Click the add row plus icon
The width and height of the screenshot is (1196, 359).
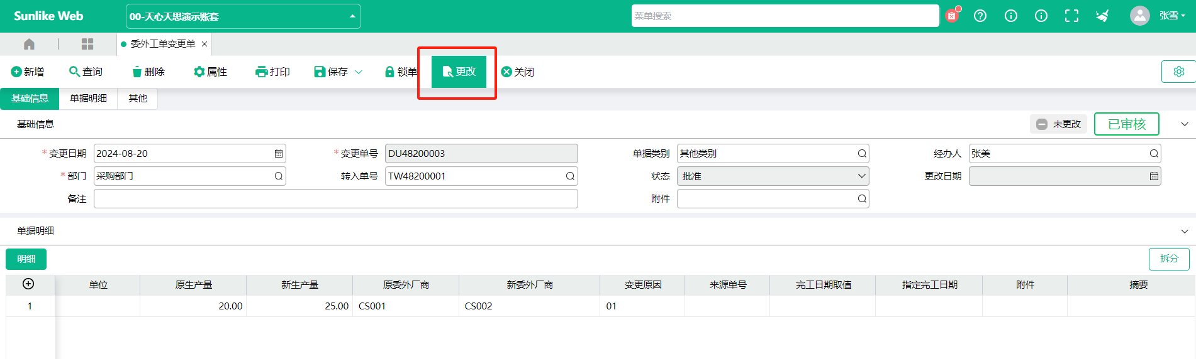28,284
